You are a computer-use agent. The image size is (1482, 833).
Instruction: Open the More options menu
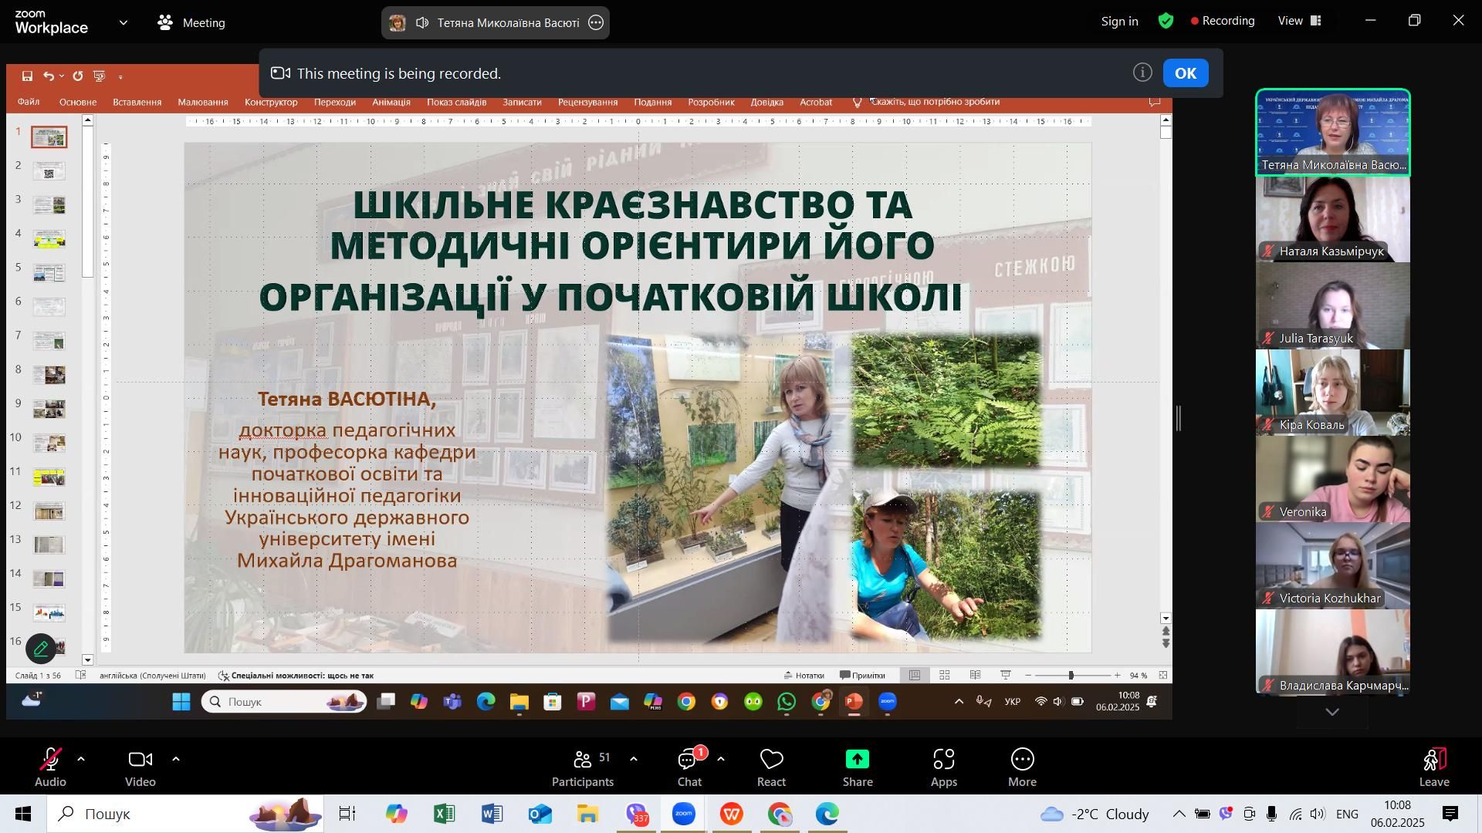pyautogui.click(x=1022, y=767)
